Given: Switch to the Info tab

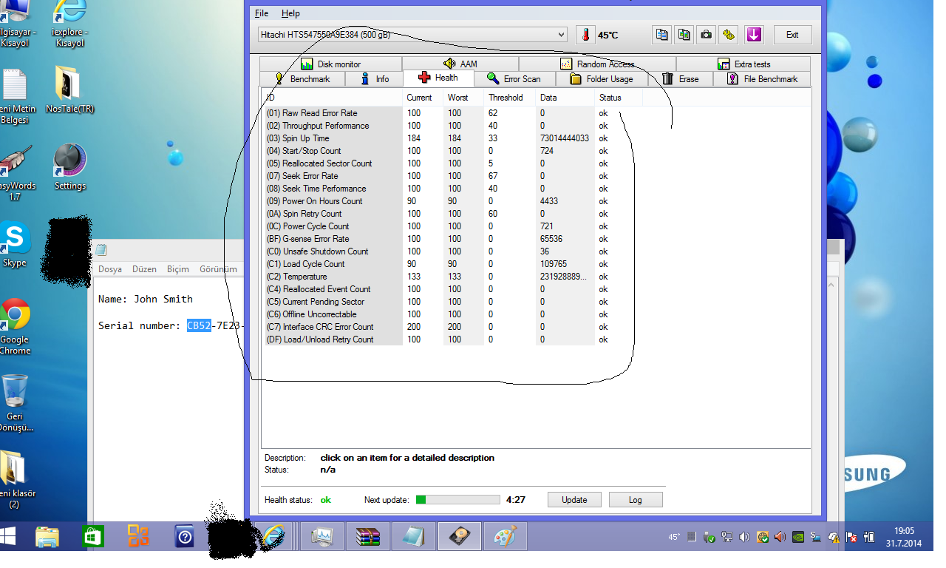Looking at the screenshot, I should pyautogui.click(x=373, y=78).
